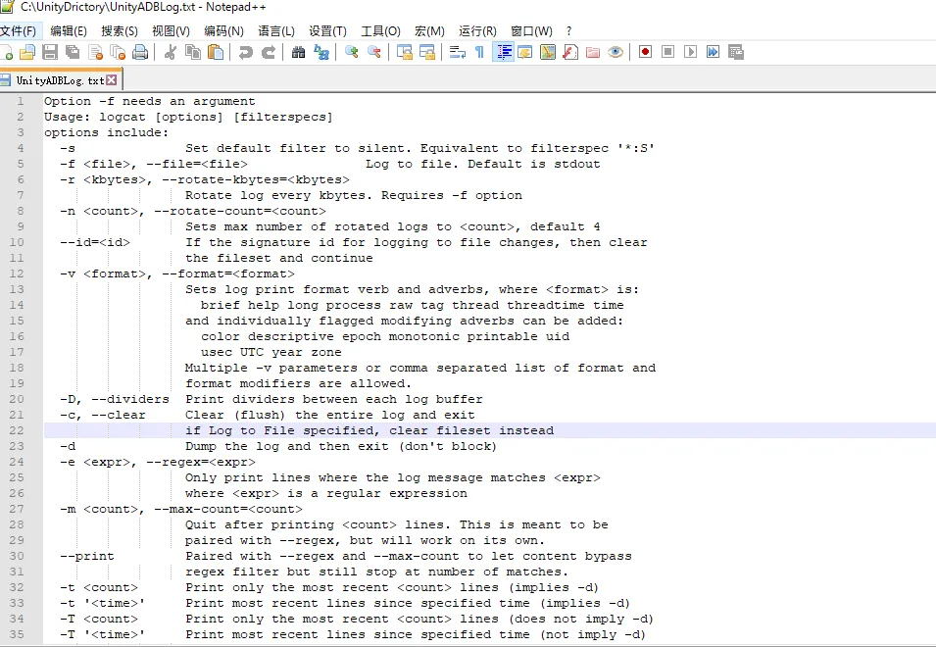Click 'the fileset and continue' text
Image resolution: width=936 pixels, height=647 pixels.
tap(279, 258)
